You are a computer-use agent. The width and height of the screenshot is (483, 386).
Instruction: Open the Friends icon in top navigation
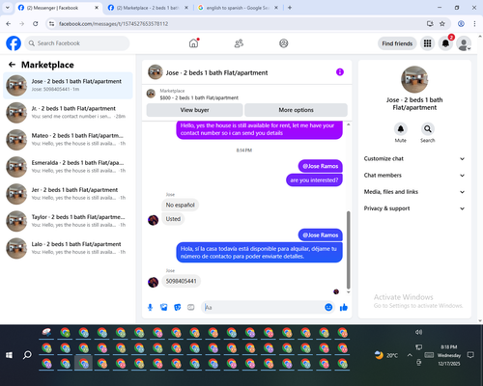[239, 43]
